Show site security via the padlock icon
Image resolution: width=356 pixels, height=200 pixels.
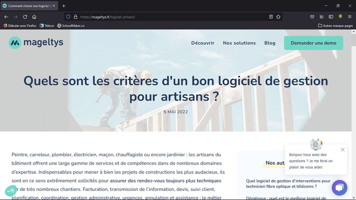pos(75,17)
